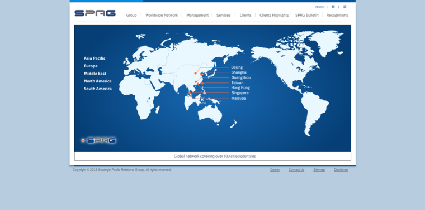425x210 pixels.
Task: Click the SPRG logo in header
Action: tap(95, 13)
